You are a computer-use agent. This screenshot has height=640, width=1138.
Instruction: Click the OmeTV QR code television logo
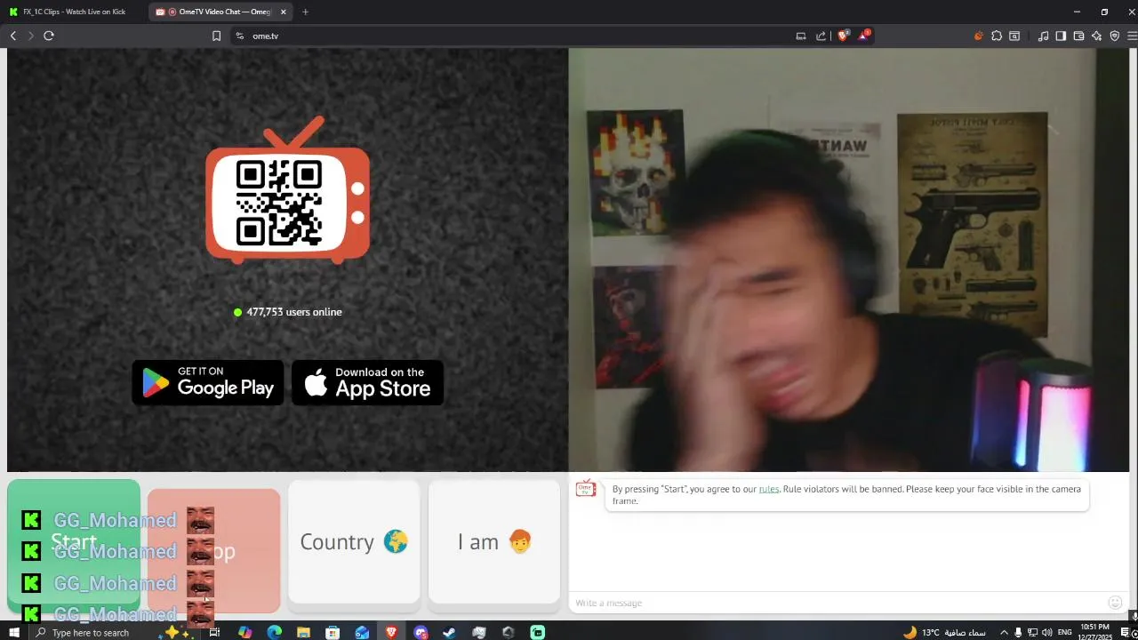[287, 190]
